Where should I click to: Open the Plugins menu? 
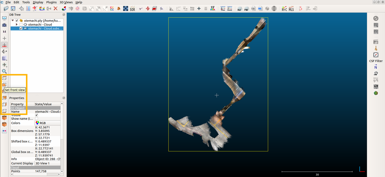tap(51, 2)
